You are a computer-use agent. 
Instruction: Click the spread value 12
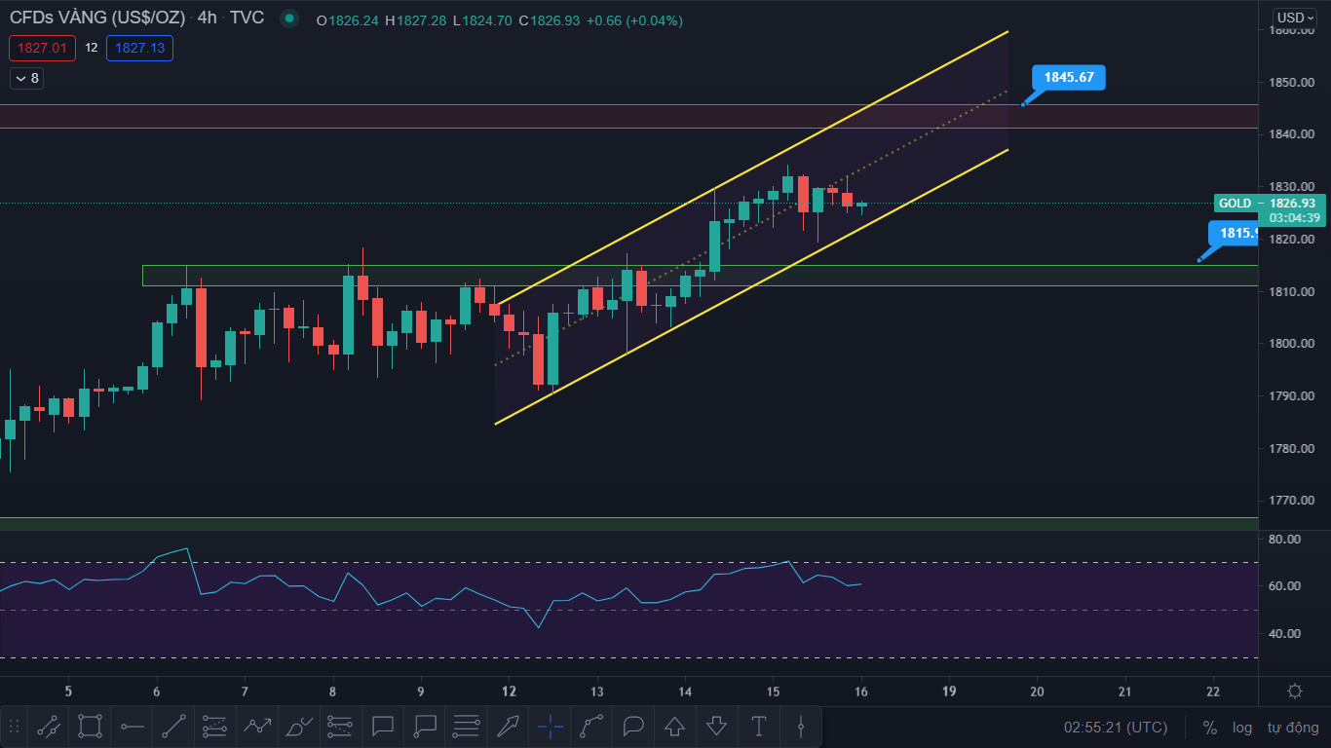[91, 48]
